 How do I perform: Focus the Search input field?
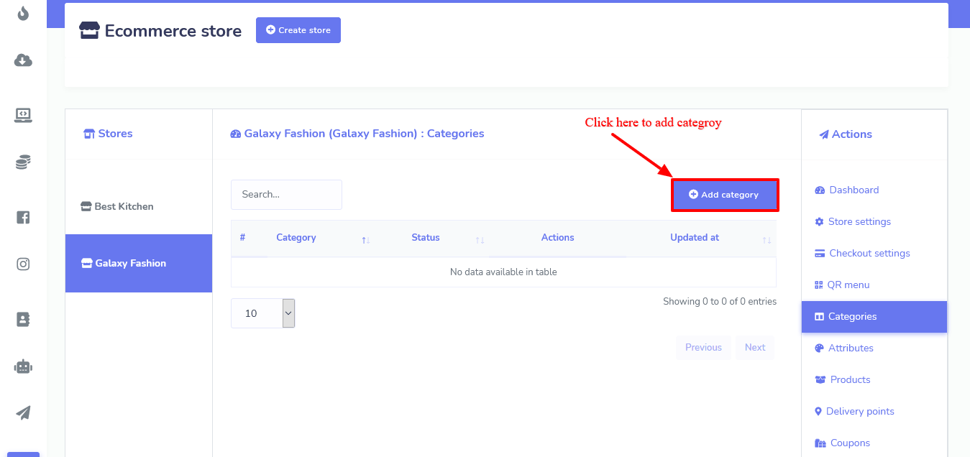(286, 195)
